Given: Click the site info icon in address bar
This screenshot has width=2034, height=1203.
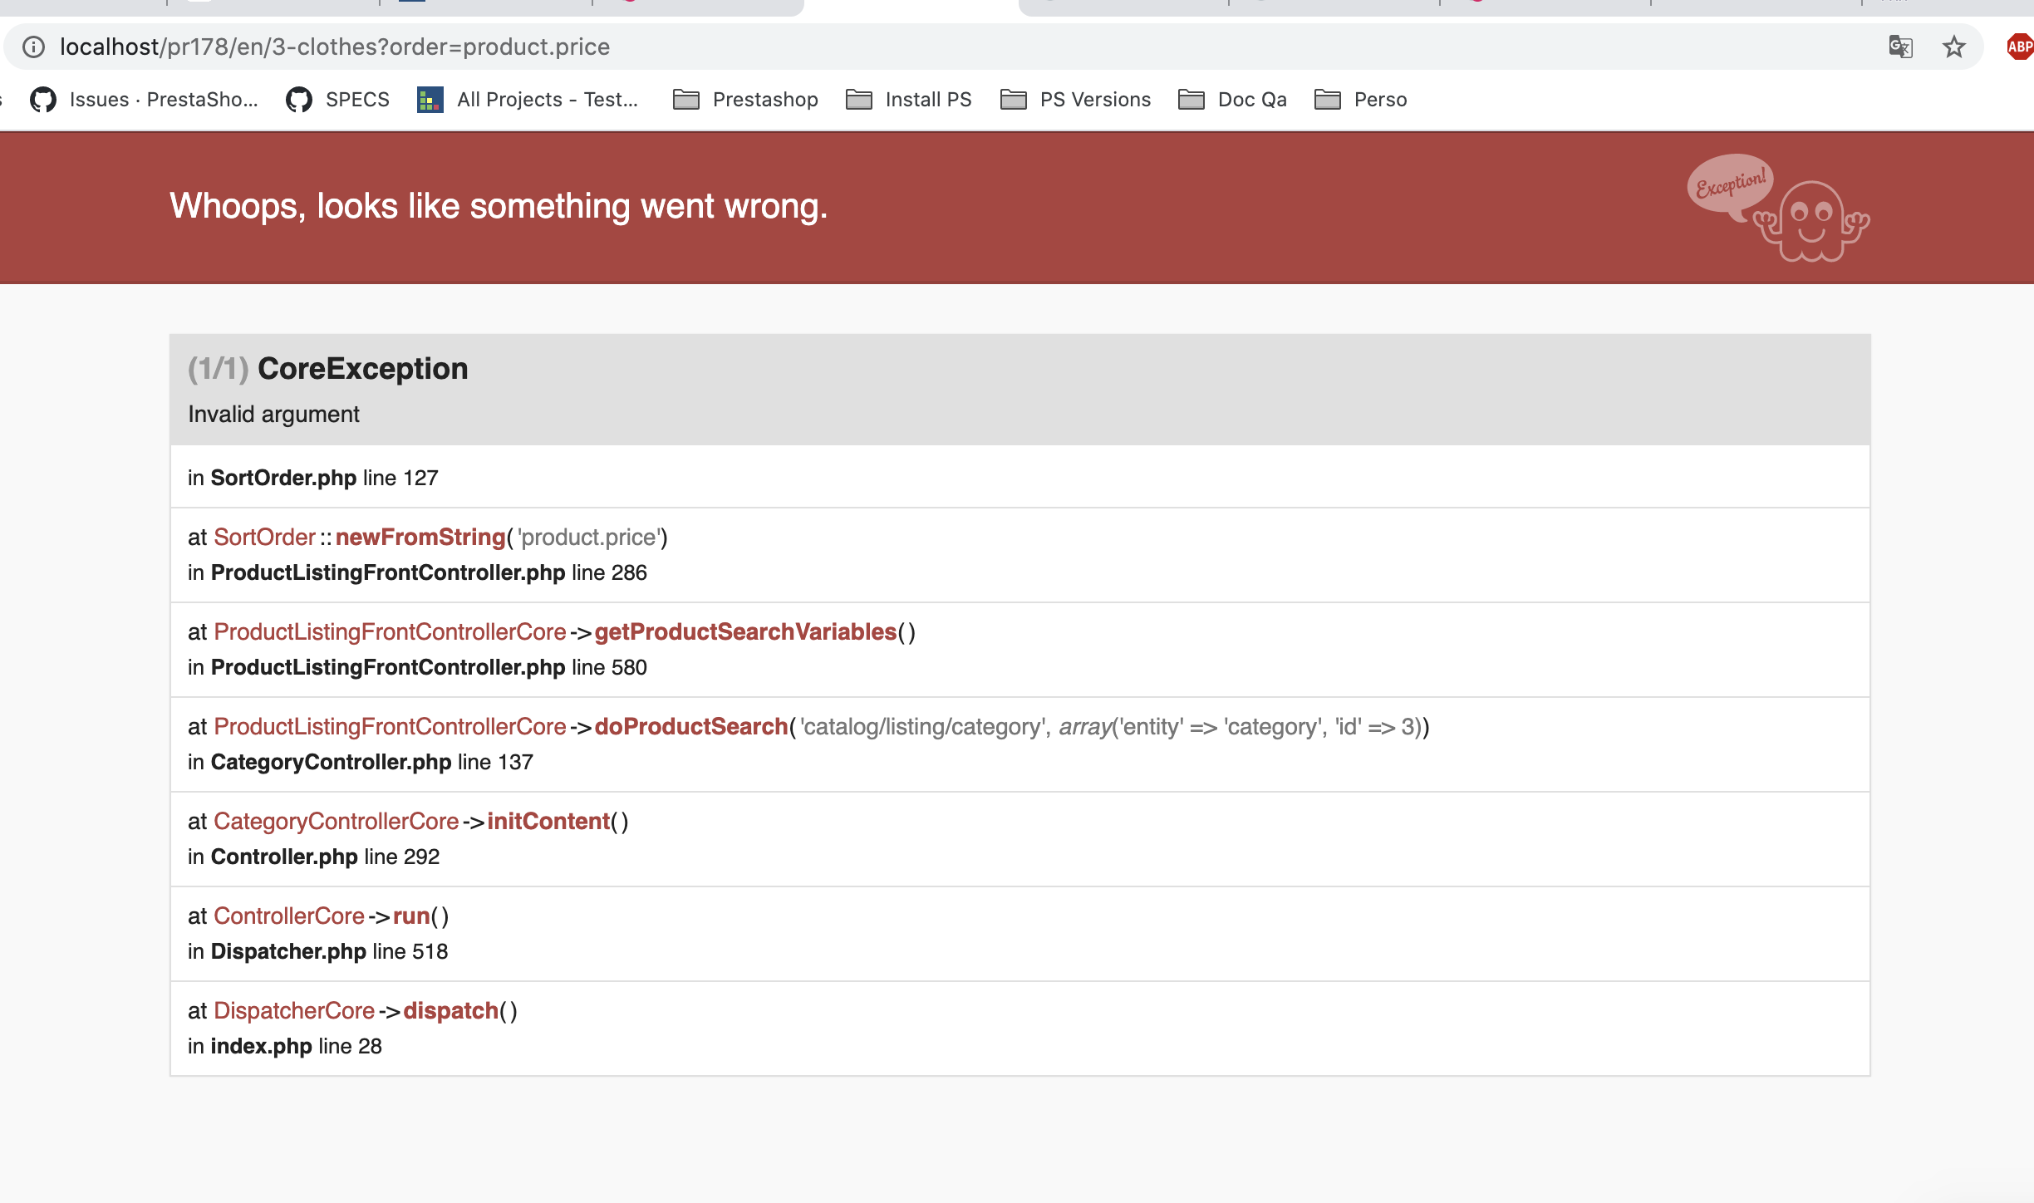Looking at the screenshot, I should 33,47.
